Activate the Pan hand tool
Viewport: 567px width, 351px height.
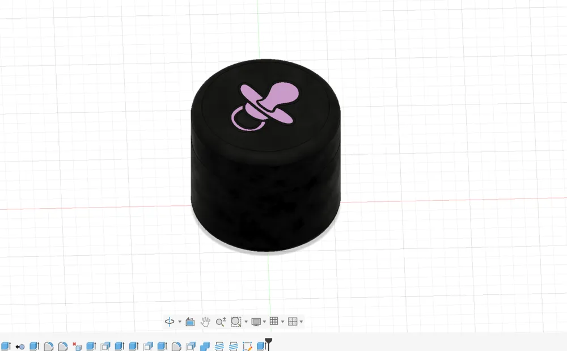coord(205,322)
